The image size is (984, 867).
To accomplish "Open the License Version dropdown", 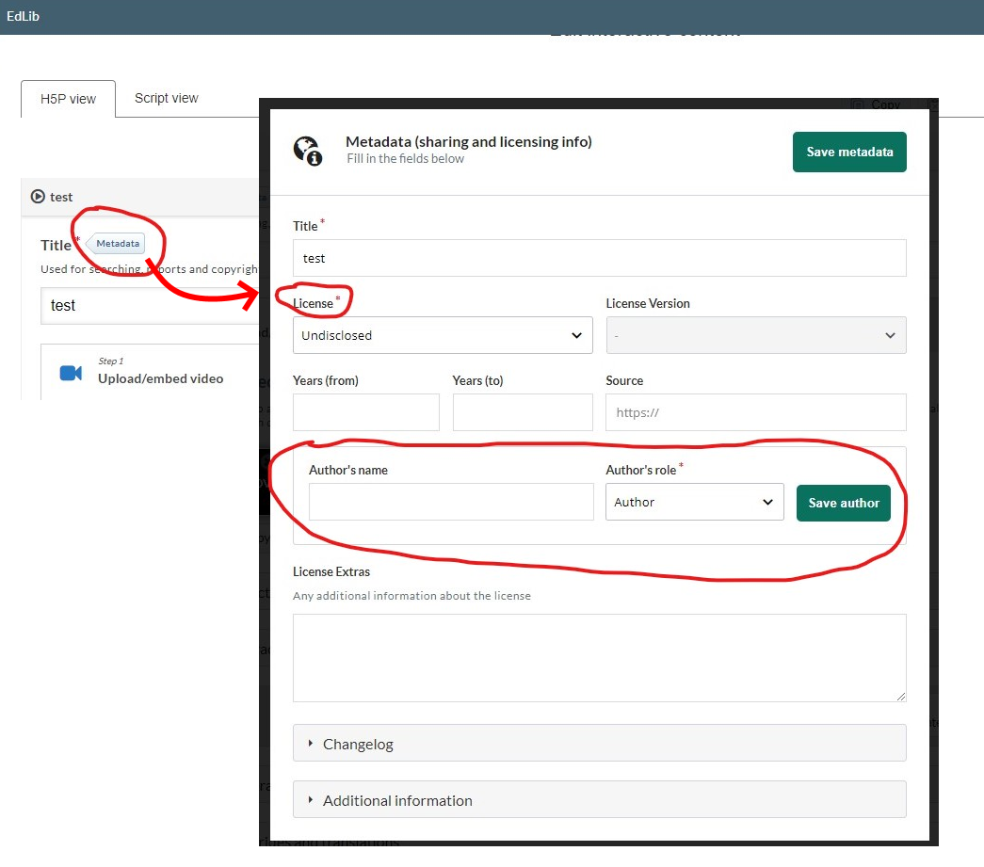I will [755, 335].
